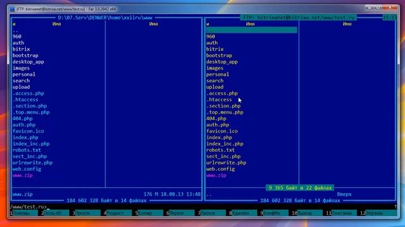Select folder images in the right FTP panel
The height and width of the screenshot is (227, 405).
point(215,68)
